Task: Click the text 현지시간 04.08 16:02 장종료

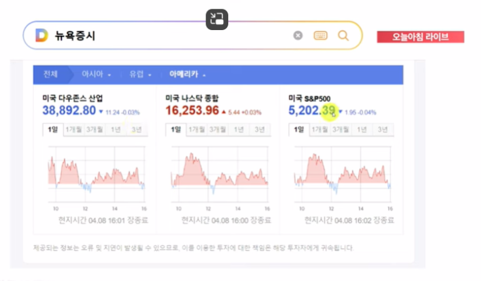Action: click(x=349, y=220)
